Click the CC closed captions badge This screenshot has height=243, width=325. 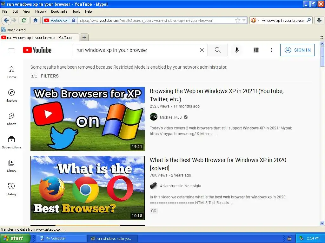point(154,211)
